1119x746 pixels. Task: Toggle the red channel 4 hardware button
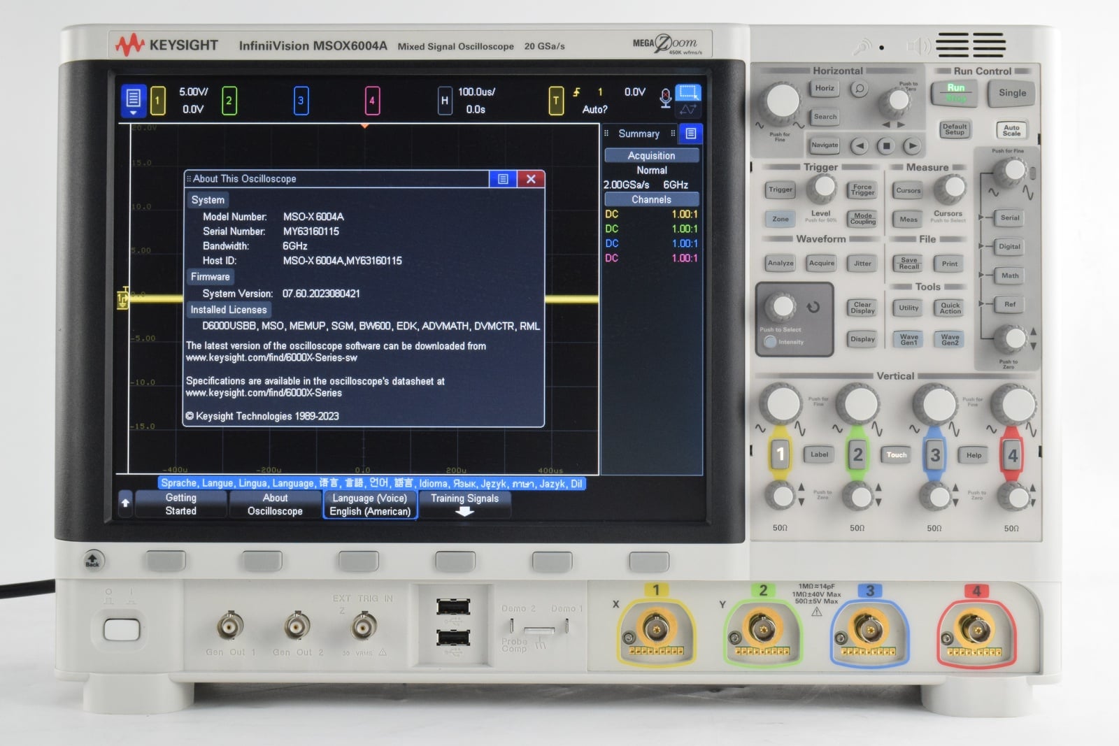[x=1012, y=455]
